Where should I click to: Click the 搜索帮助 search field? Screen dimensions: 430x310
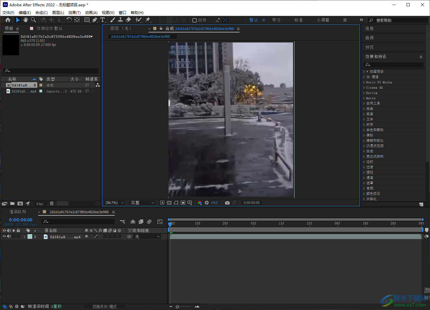tap(398, 20)
